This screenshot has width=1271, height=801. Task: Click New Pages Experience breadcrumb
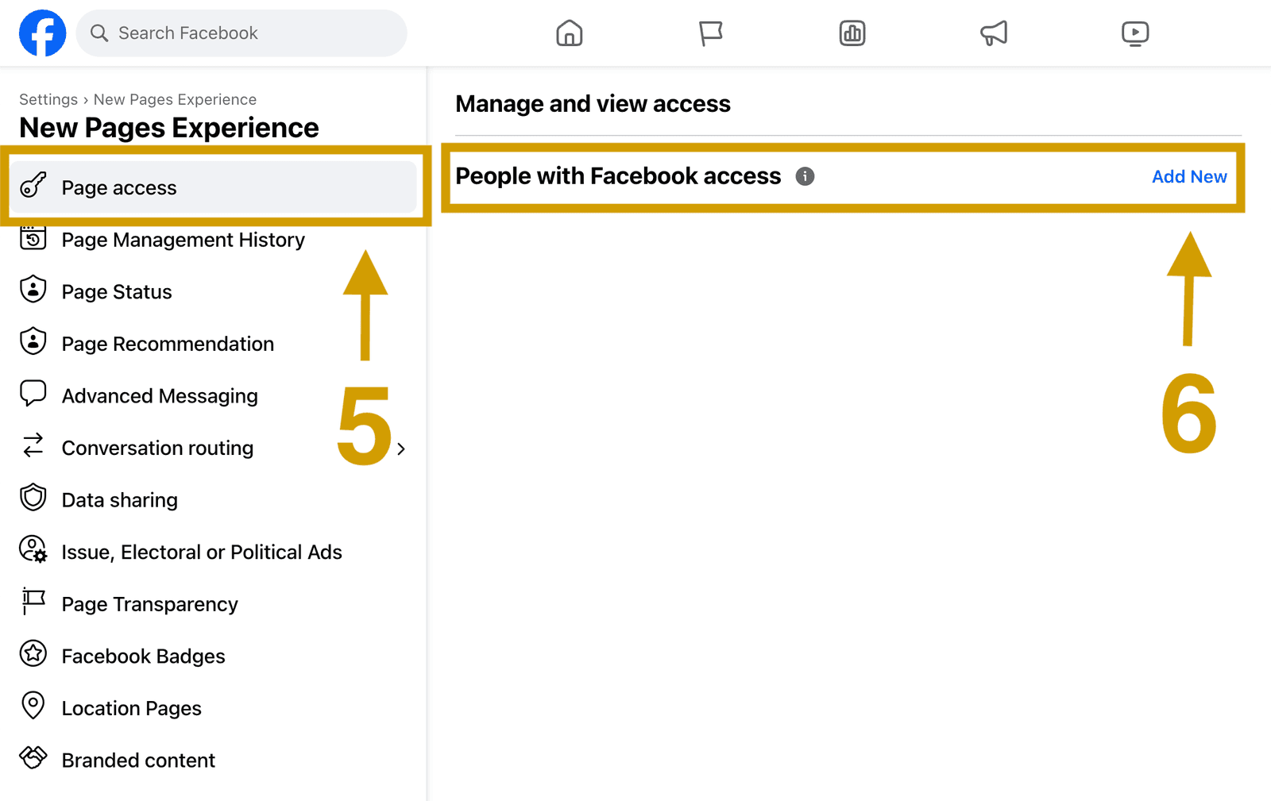tap(175, 99)
